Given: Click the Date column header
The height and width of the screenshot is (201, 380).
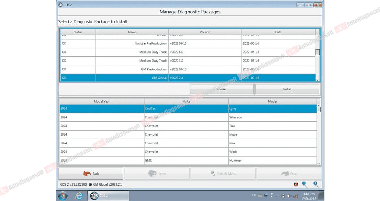Looking at the screenshot, I should coord(278,32).
